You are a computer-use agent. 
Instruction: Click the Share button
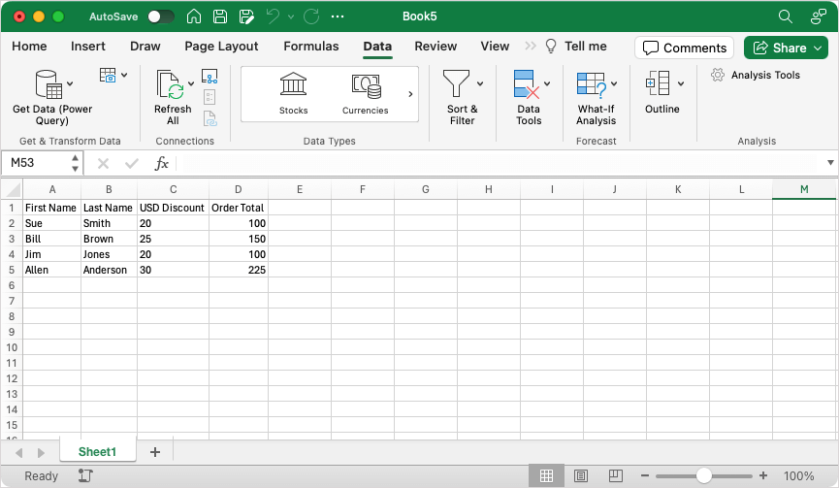(786, 48)
